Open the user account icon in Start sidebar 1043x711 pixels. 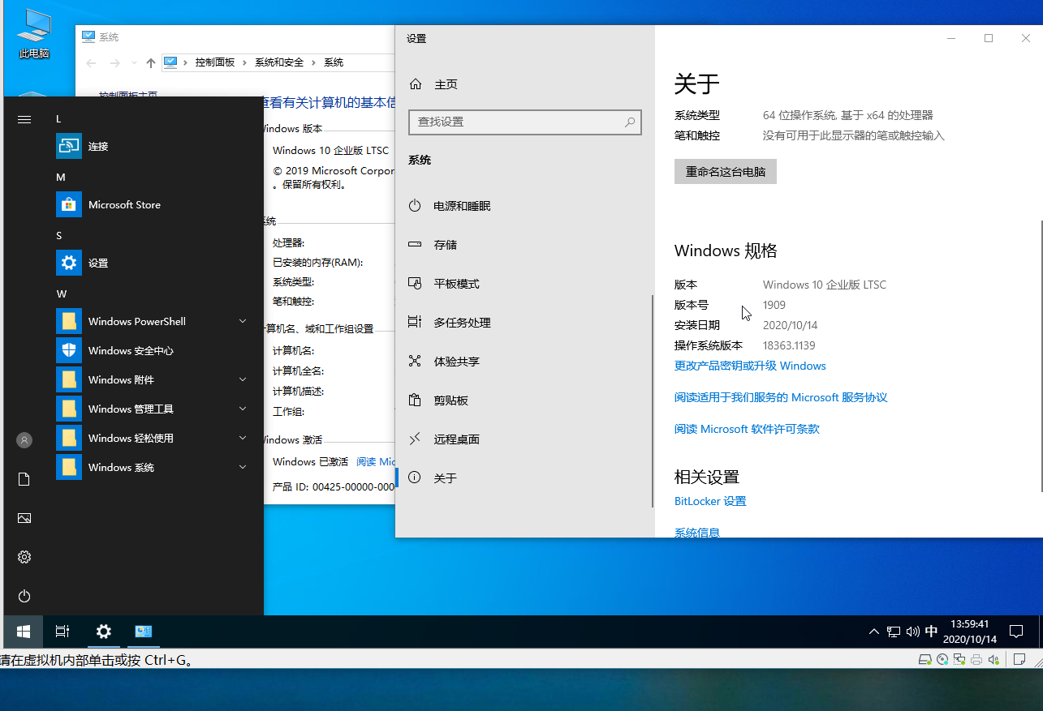24,440
